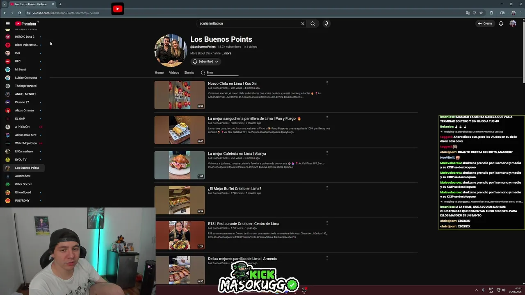Viewport: 525px width, 295px height.
Task: Start voice search with the microphone
Action: click(326, 23)
